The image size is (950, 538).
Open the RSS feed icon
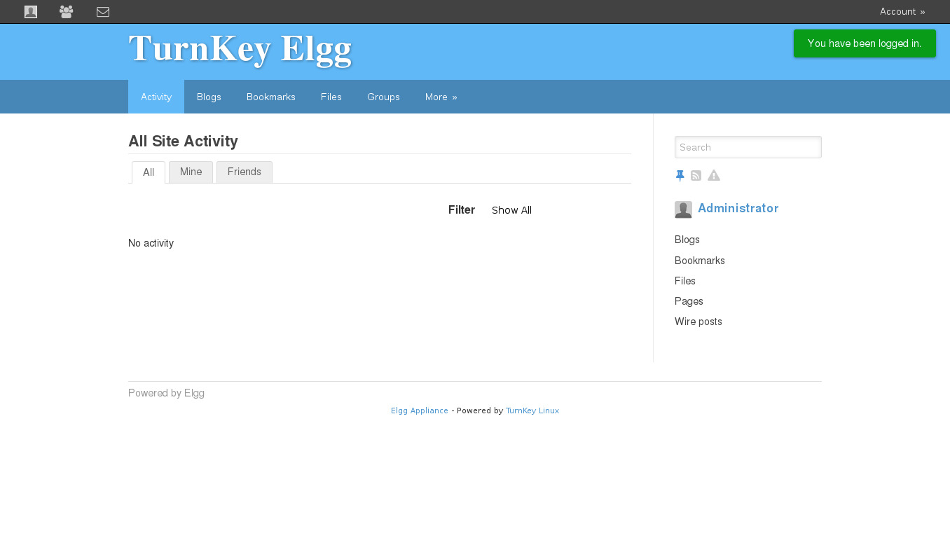(696, 176)
